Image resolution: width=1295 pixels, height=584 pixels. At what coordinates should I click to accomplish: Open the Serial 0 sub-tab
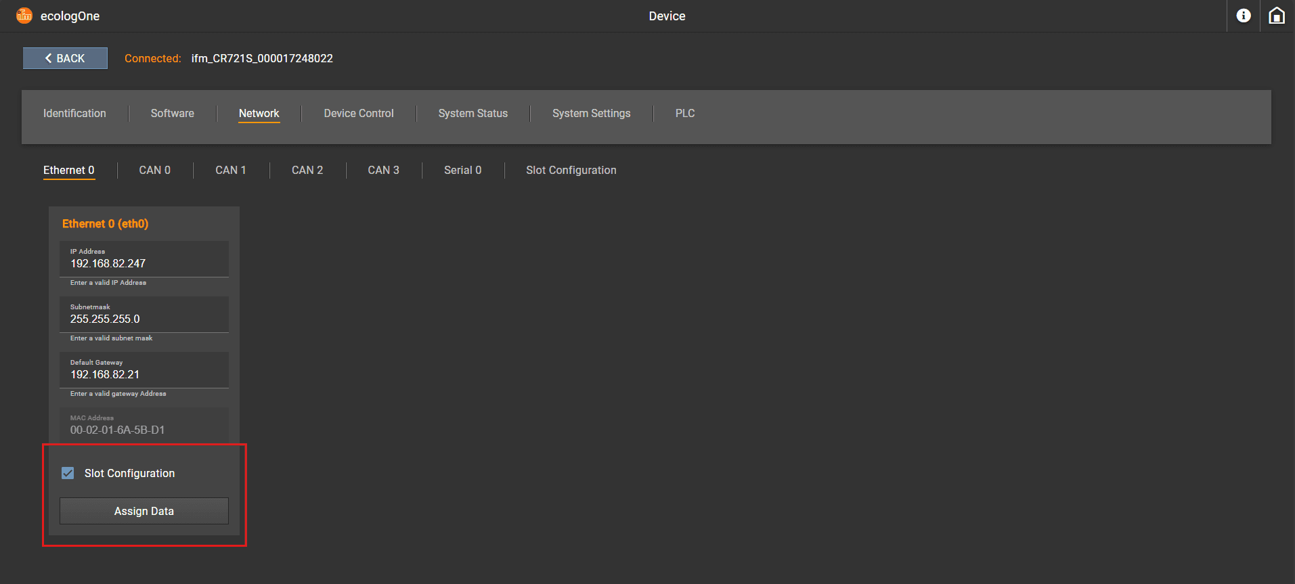pyautogui.click(x=462, y=171)
